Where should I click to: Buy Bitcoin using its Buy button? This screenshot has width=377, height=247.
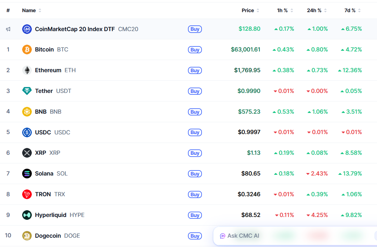pyautogui.click(x=195, y=50)
